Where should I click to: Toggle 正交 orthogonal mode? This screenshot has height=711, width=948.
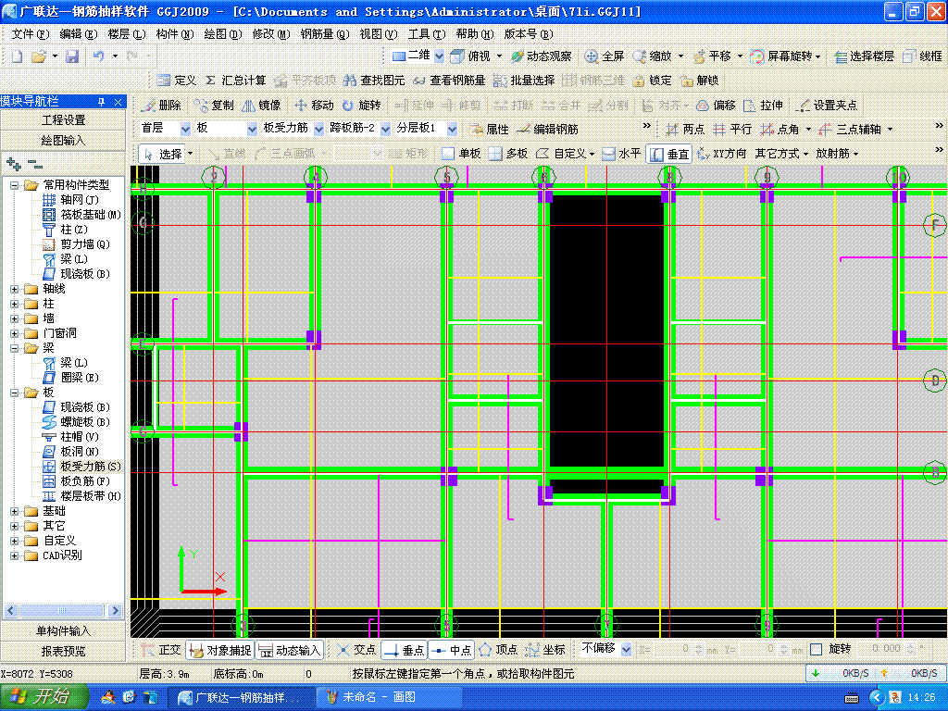click(161, 650)
